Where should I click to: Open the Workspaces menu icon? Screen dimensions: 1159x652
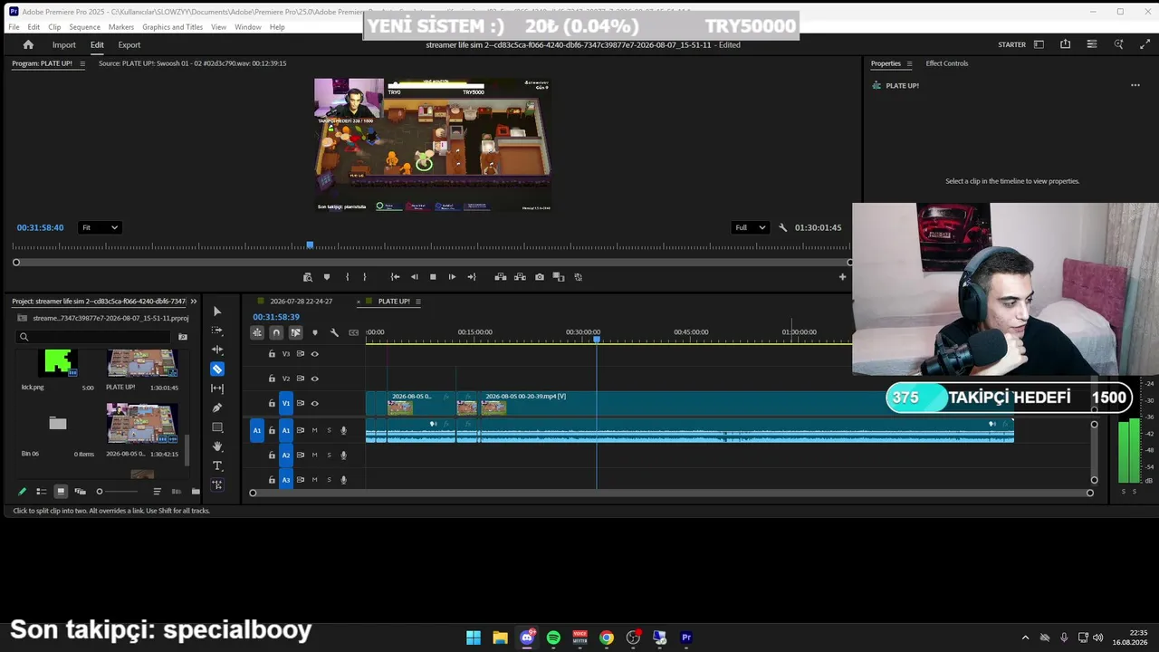[1039, 44]
